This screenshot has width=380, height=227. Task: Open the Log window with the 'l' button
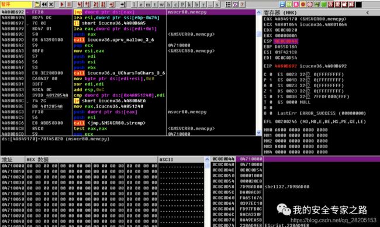[x=134, y=4]
